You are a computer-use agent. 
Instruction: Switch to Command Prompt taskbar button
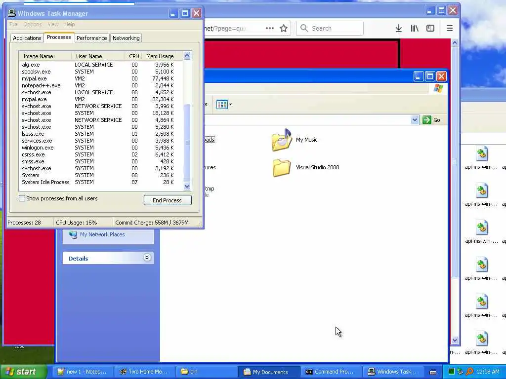point(331,372)
